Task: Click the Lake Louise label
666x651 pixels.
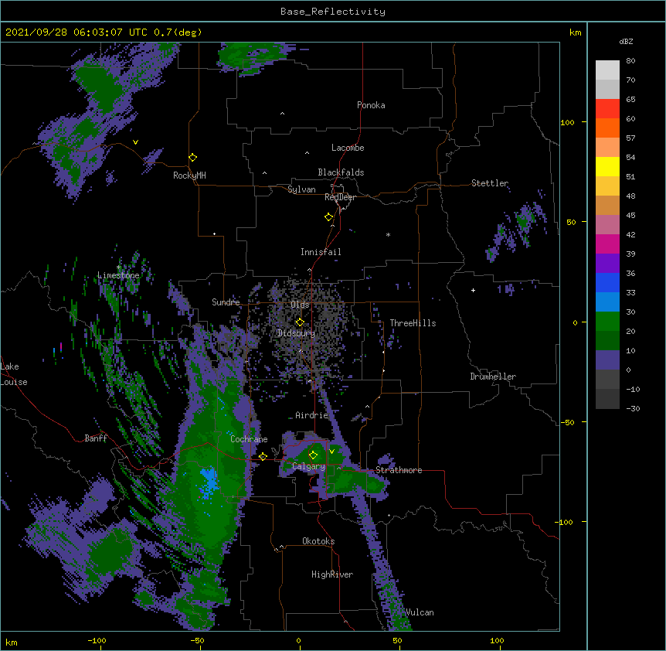Action: click(14, 374)
